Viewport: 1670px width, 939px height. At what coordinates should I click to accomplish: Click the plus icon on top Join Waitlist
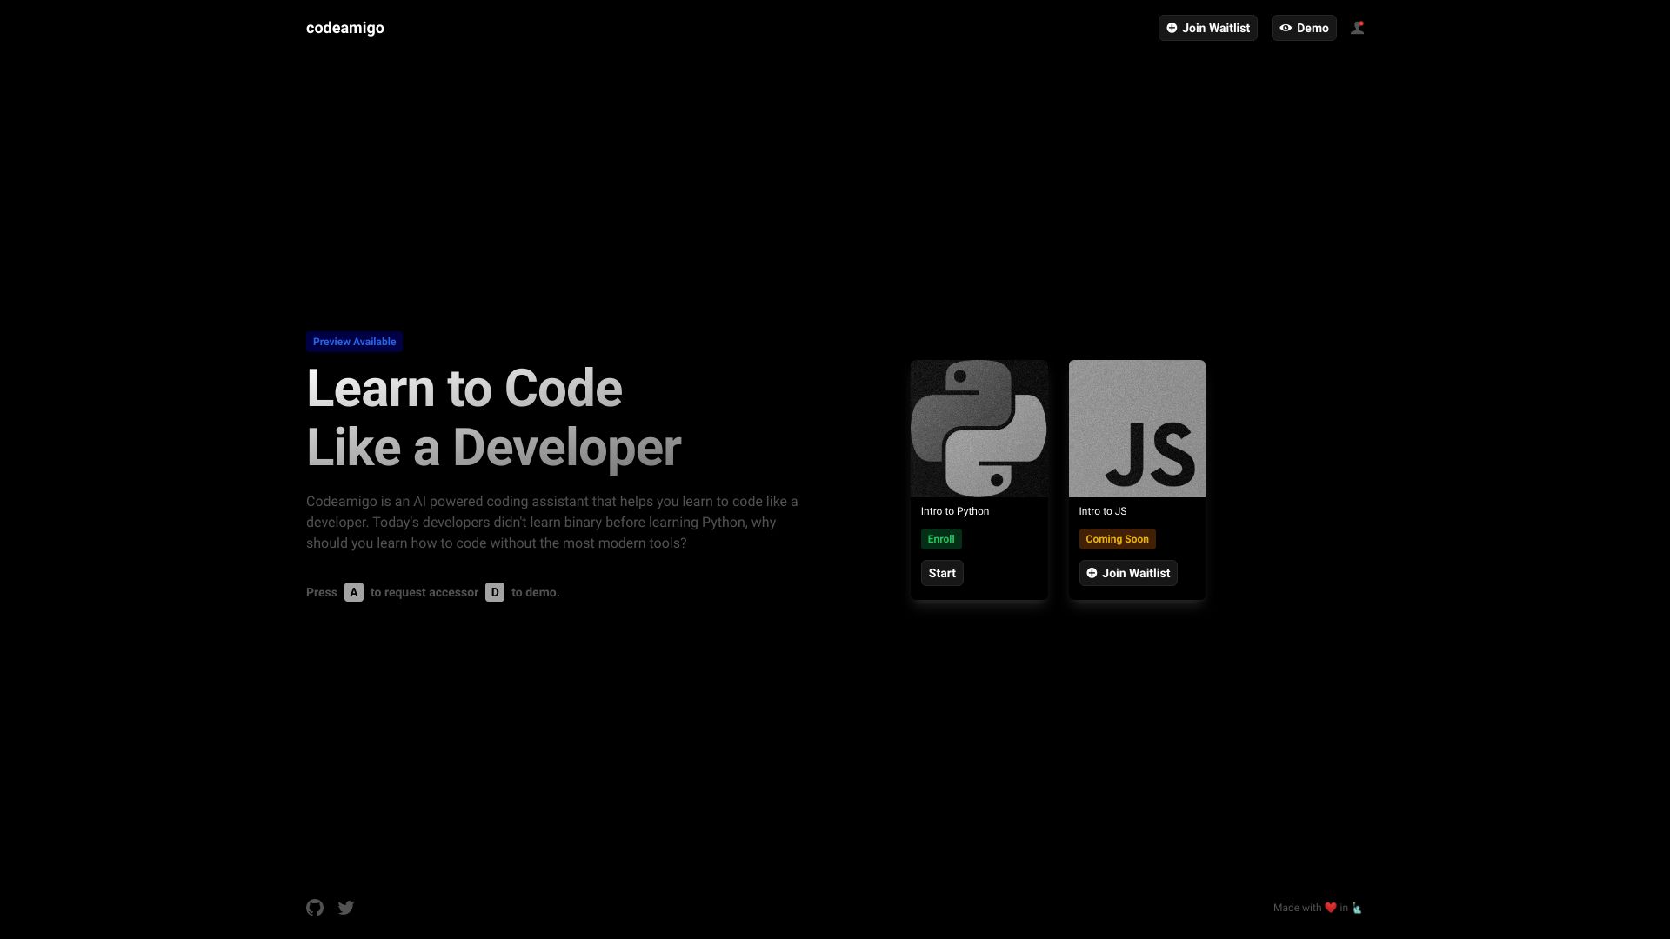pyautogui.click(x=1172, y=28)
